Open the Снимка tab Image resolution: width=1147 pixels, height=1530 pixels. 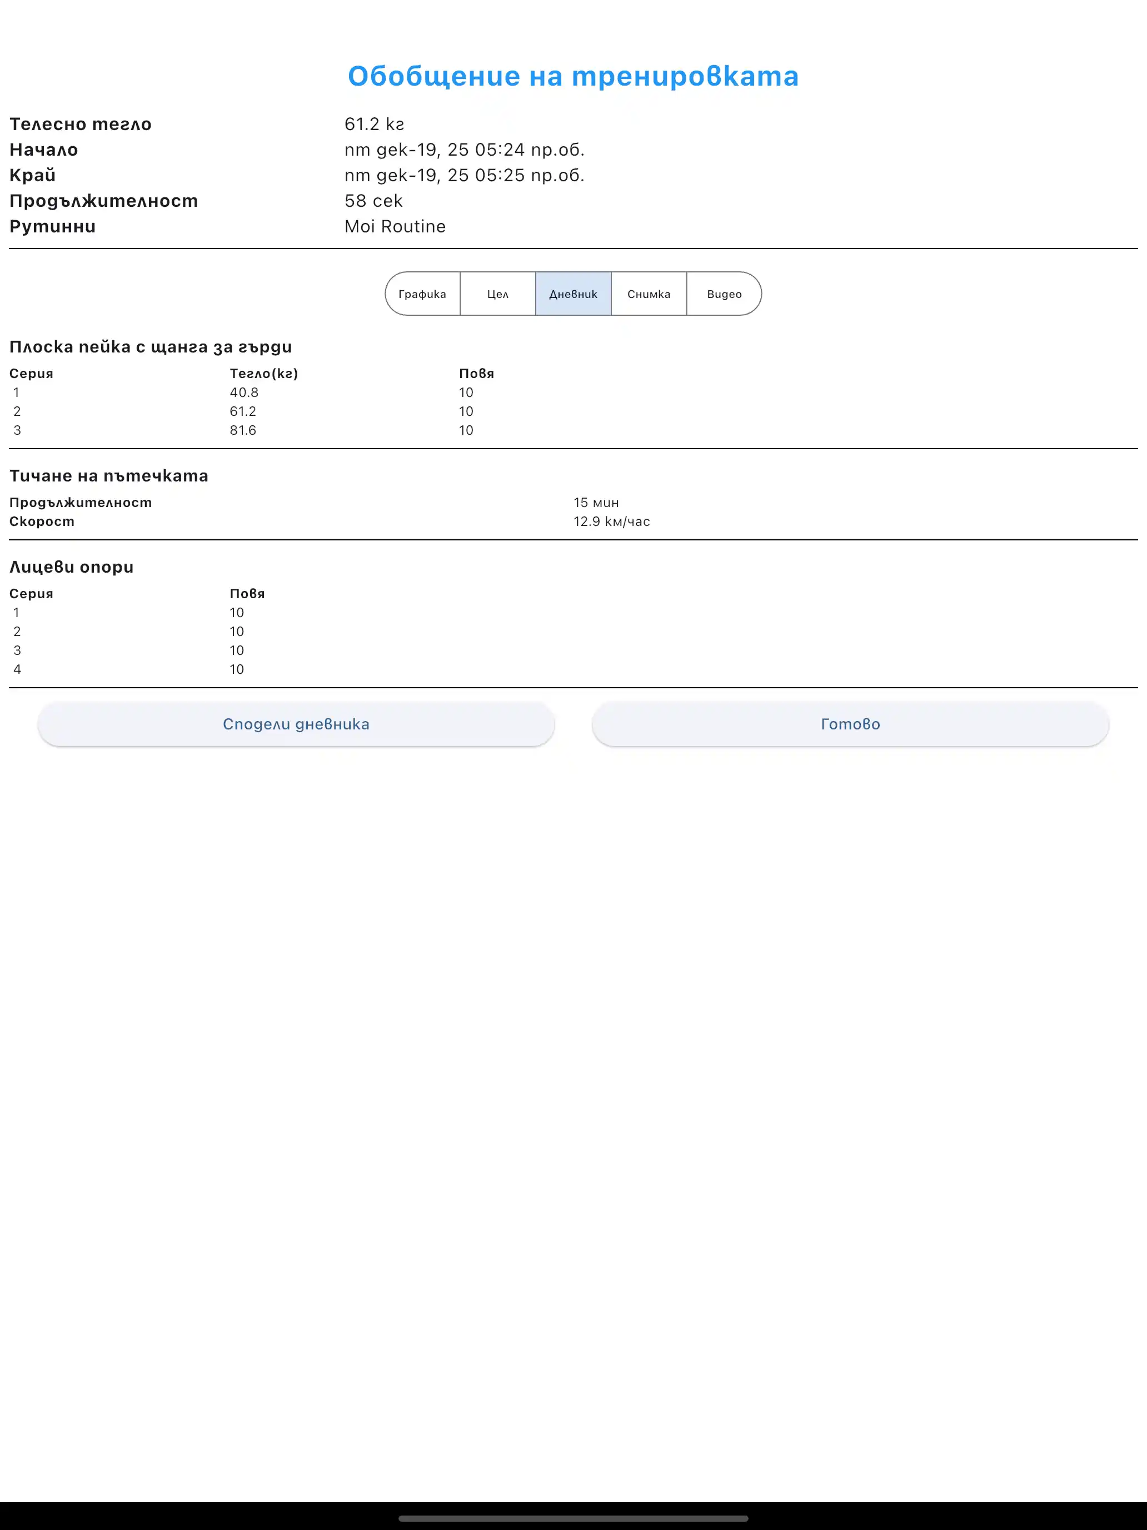click(649, 294)
